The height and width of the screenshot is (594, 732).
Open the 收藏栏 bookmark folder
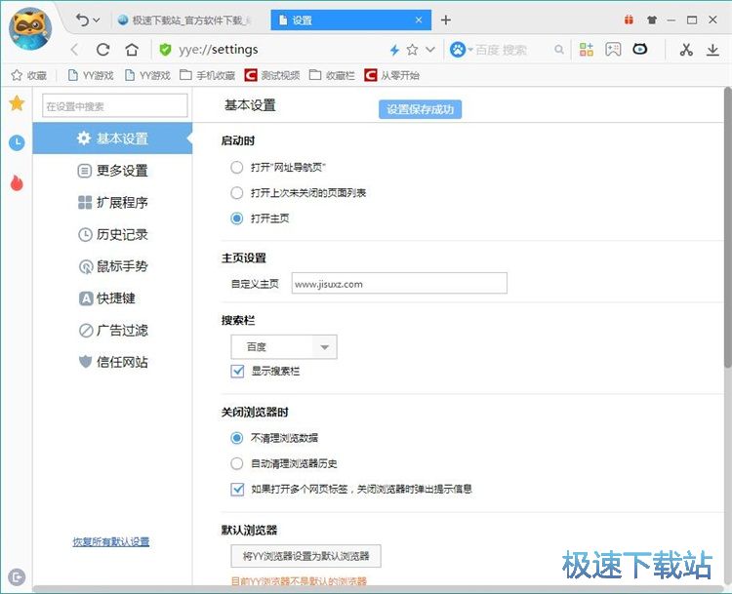pyautogui.click(x=332, y=75)
